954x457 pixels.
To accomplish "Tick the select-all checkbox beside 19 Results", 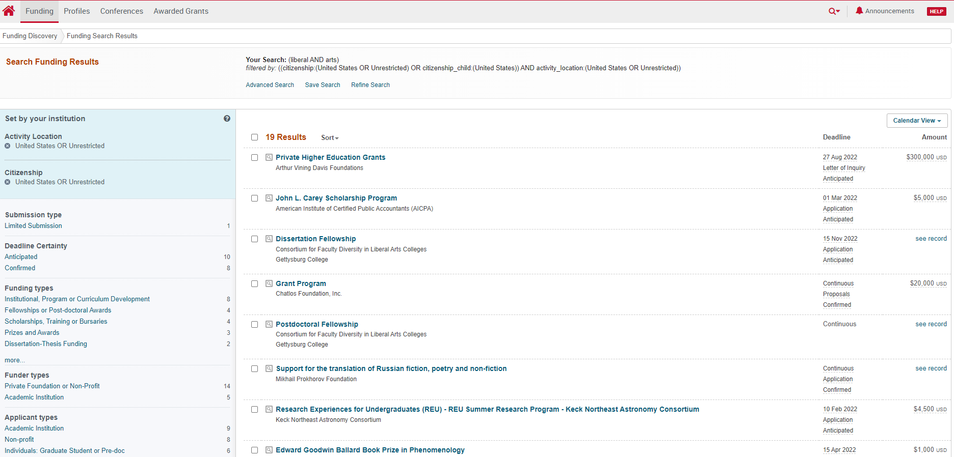I will pyautogui.click(x=254, y=137).
